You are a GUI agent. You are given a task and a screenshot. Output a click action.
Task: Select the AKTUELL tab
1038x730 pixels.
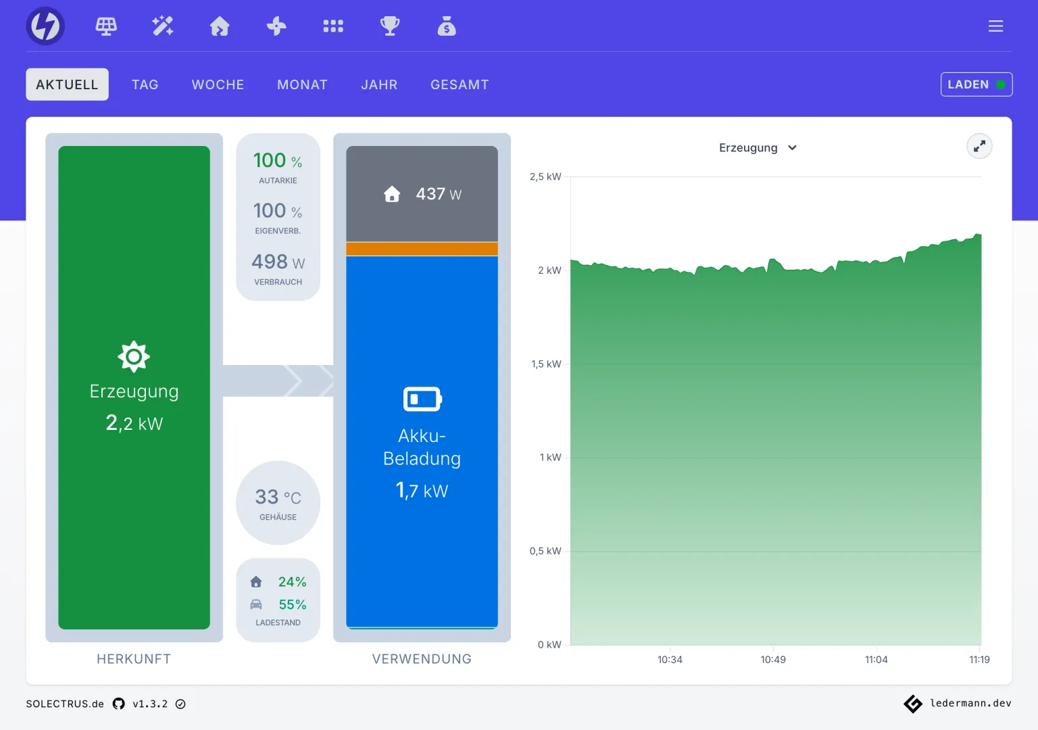click(x=67, y=84)
